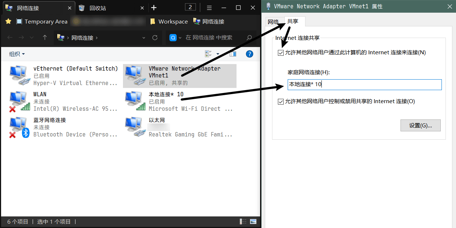456x228 pixels.
Task: Close the 网络连接 tab
Action: [70, 8]
